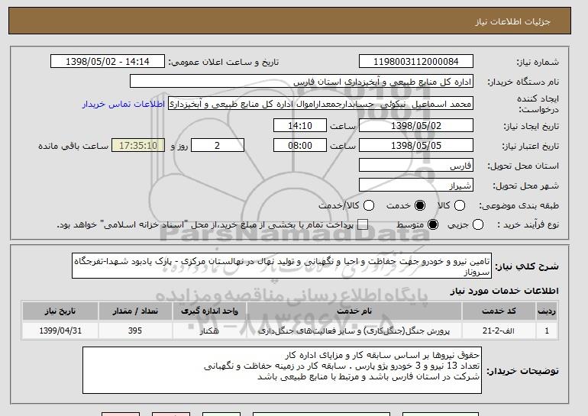
Task: Select the کالا/خدمت radio button
Action: tap(369, 205)
